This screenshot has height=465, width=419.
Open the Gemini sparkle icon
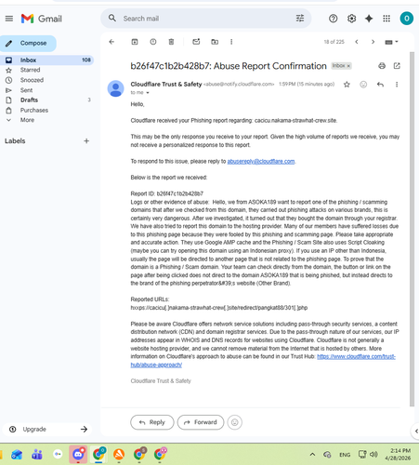pos(369,19)
